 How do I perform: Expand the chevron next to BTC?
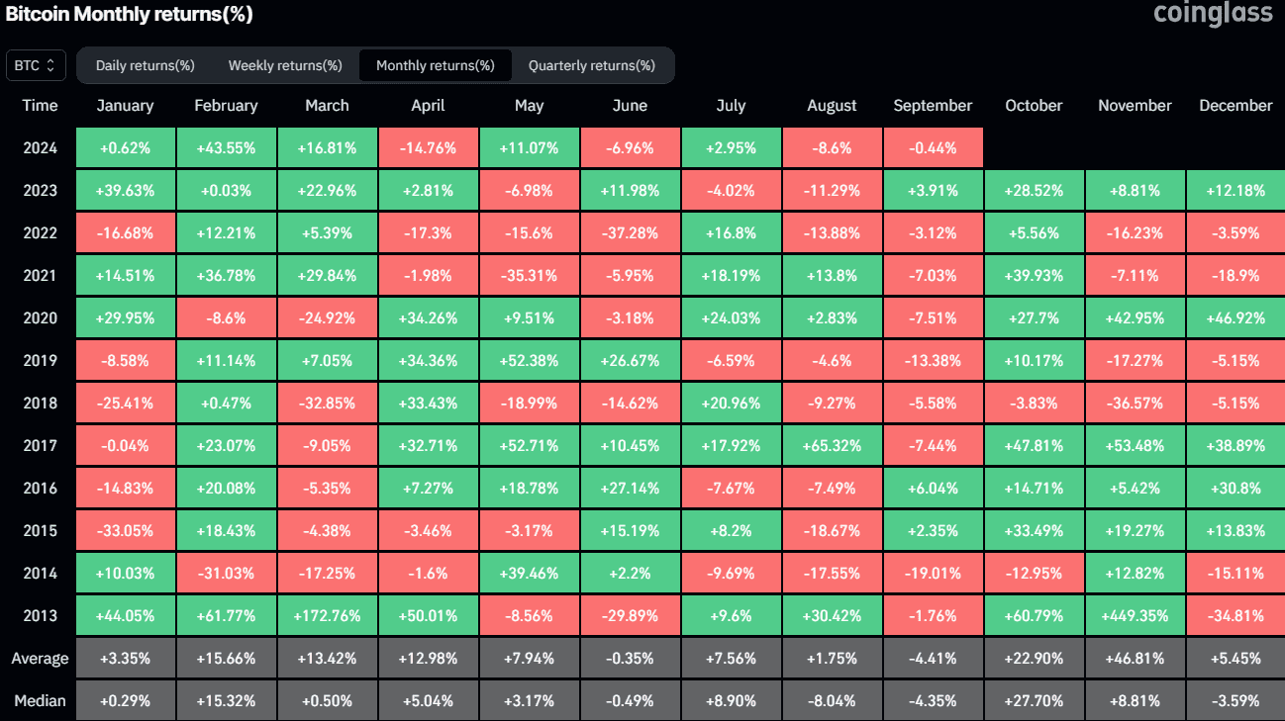[51, 65]
